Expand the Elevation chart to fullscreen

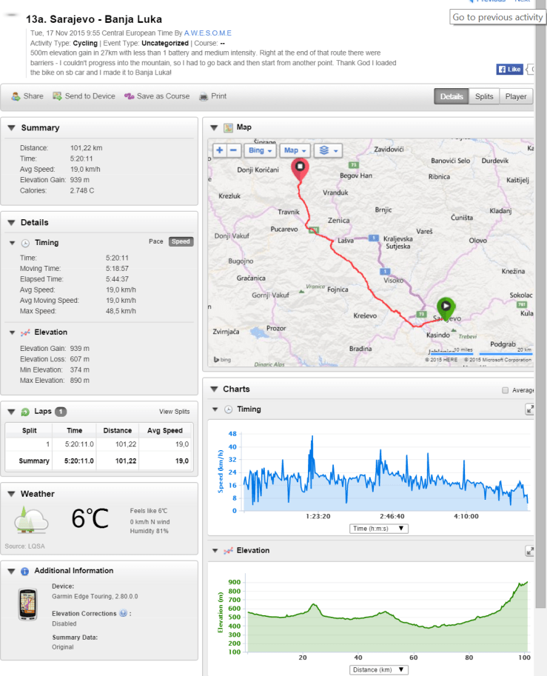(x=530, y=551)
